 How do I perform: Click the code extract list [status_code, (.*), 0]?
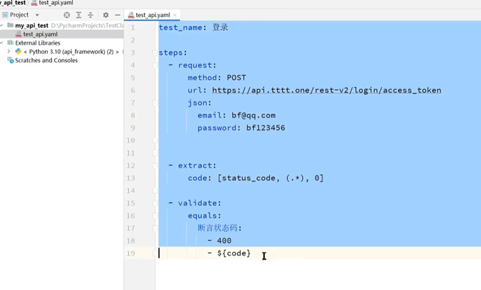pyautogui.click(x=271, y=178)
